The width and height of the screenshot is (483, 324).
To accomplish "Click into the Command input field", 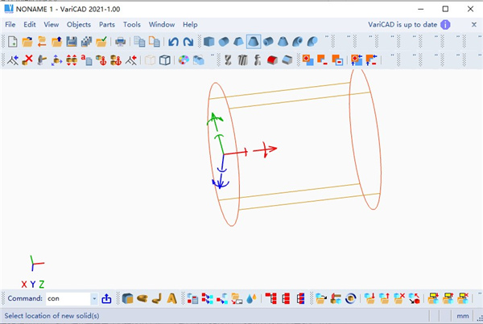I will (x=67, y=298).
